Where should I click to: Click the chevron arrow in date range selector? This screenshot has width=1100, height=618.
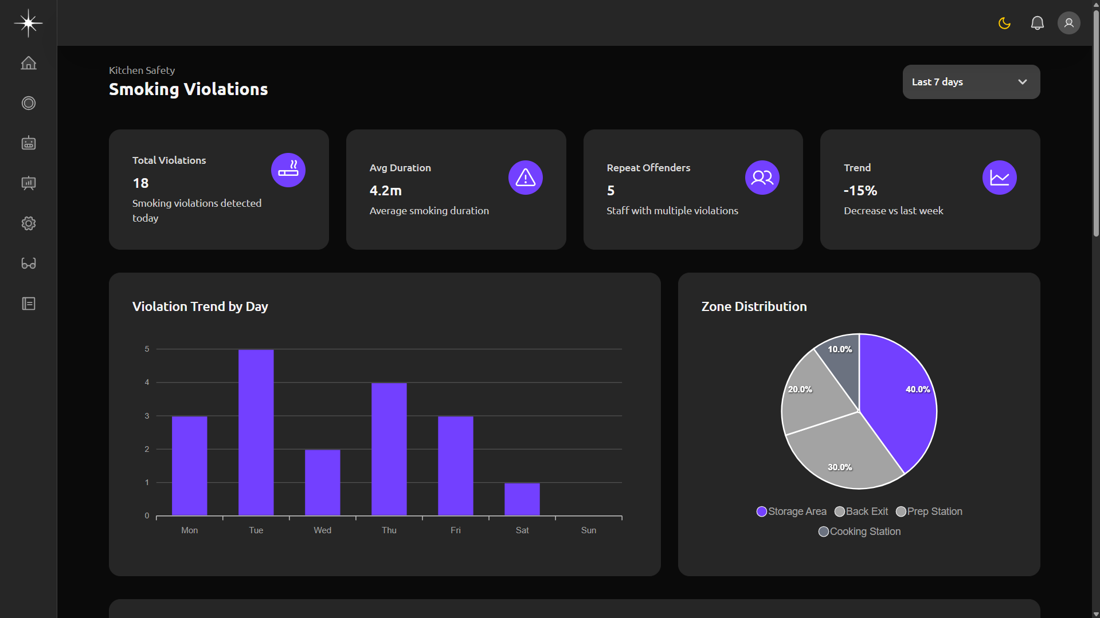coord(1022,82)
